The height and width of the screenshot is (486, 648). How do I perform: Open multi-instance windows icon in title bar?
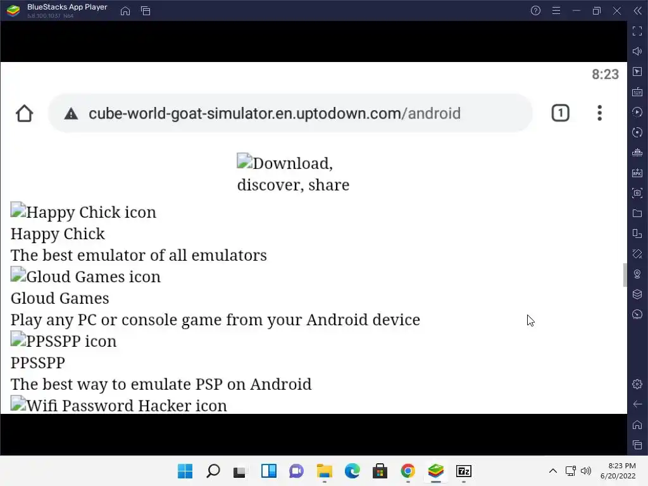pyautogui.click(x=146, y=11)
